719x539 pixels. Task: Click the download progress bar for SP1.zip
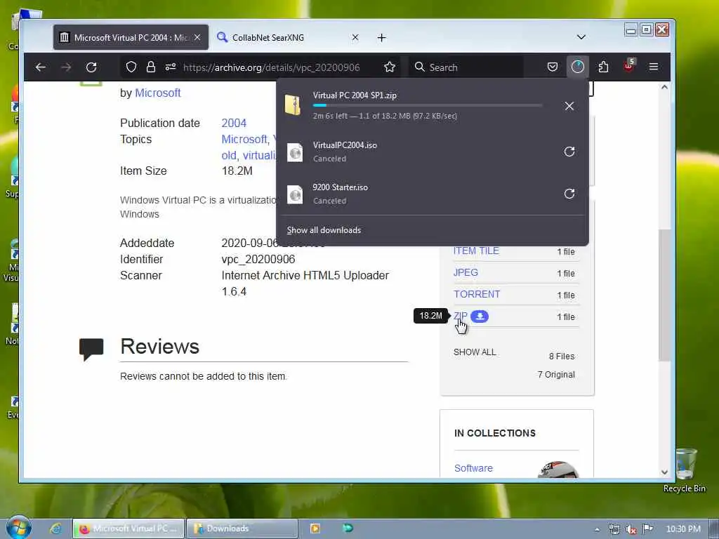point(428,105)
